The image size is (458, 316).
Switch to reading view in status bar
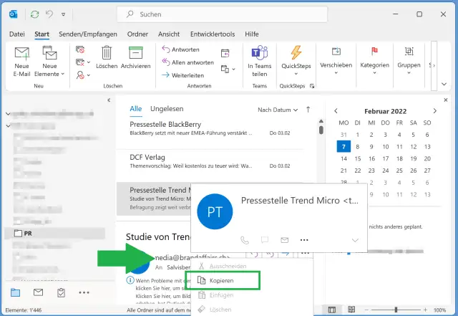coord(351,310)
